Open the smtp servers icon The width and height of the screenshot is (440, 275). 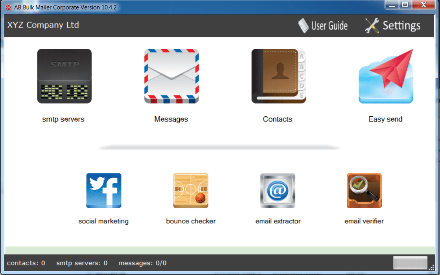64,76
